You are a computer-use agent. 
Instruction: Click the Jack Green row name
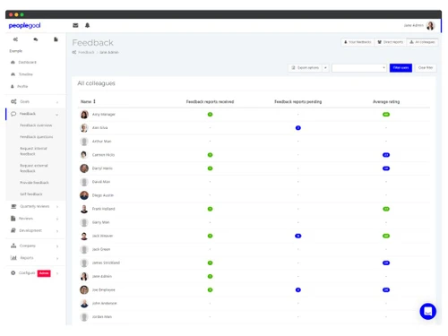pyautogui.click(x=101, y=249)
